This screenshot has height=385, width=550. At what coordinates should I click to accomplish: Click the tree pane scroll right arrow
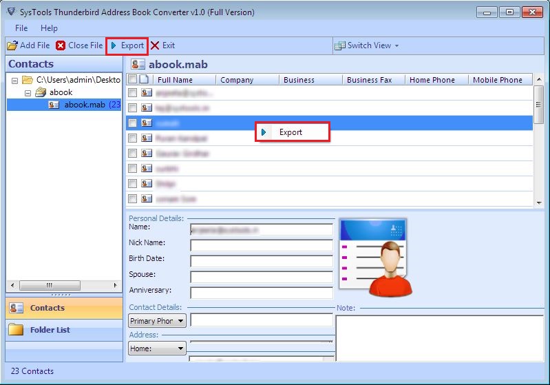[116, 285]
